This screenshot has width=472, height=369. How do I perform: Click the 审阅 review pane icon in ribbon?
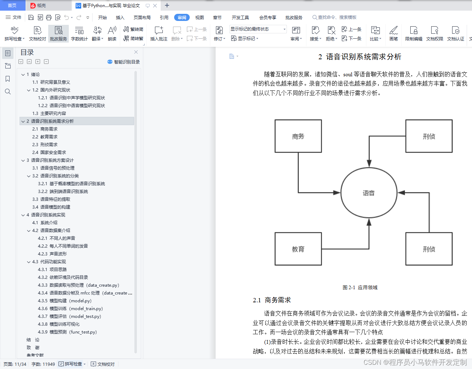point(296,30)
